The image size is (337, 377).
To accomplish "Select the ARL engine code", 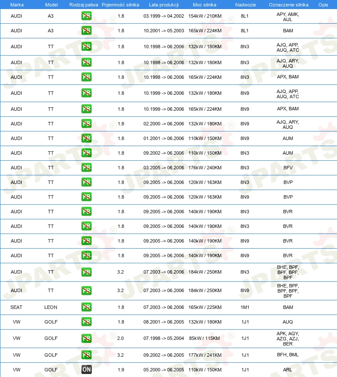I will pyautogui.click(x=288, y=370).
